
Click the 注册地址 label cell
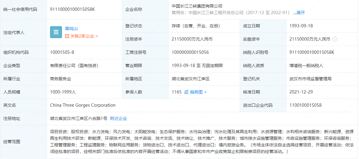click(x=23, y=119)
